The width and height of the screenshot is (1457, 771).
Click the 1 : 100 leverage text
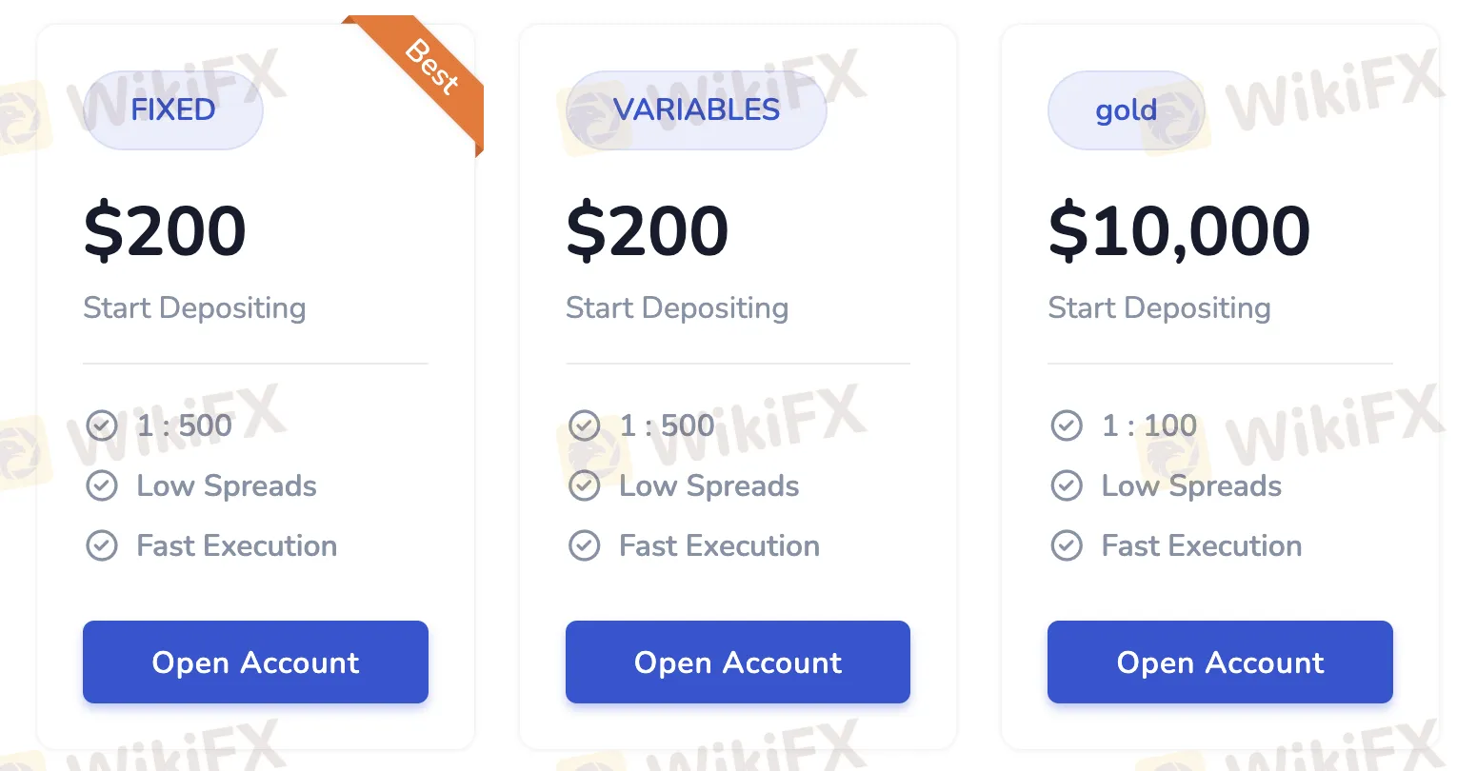click(1148, 425)
